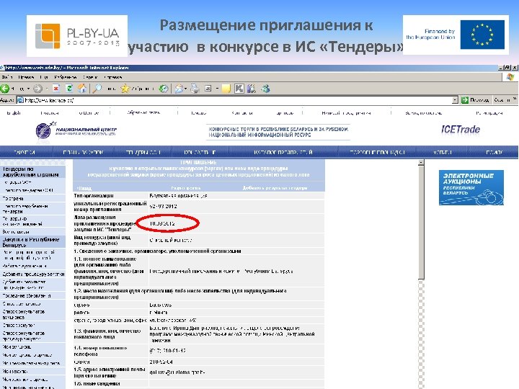Open the Правка menu
519x389 pixels.
tap(26, 77)
